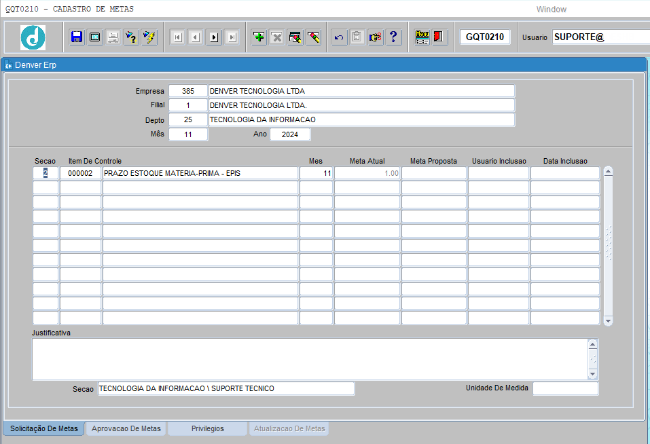The image size is (650, 444).
Task: Click the Mês field in header
Action: pyautogui.click(x=187, y=134)
